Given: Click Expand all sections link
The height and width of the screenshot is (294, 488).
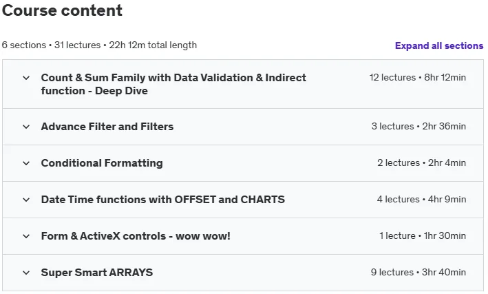Looking at the screenshot, I should click(x=439, y=45).
